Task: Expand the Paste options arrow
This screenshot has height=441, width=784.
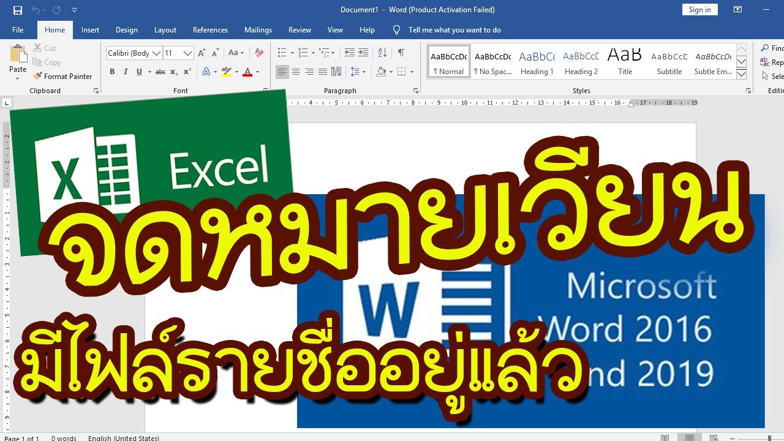Action: pyautogui.click(x=18, y=78)
